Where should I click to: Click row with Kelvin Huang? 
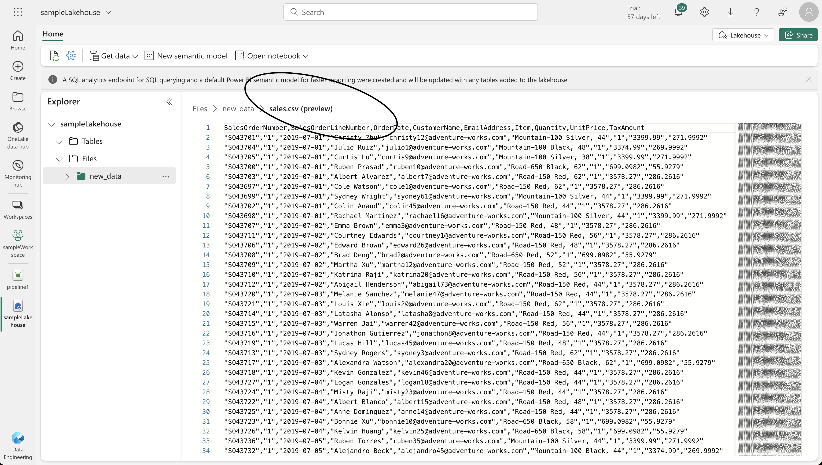pos(456,431)
